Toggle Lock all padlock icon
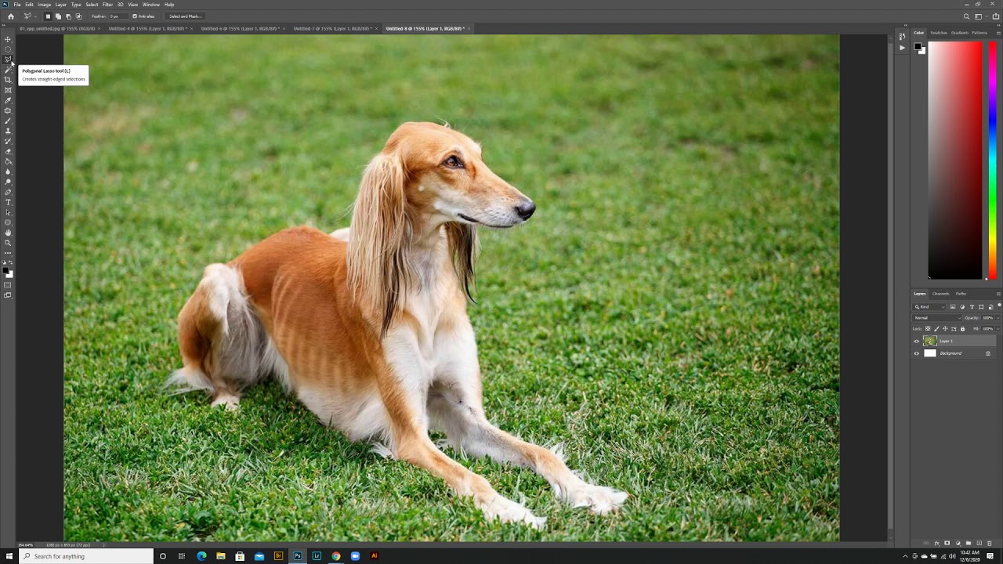The height and width of the screenshot is (564, 1003). pyautogui.click(x=962, y=328)
